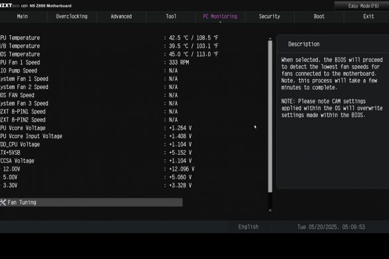
Task: Change the English language setting
Action: (x=248, y=226)
